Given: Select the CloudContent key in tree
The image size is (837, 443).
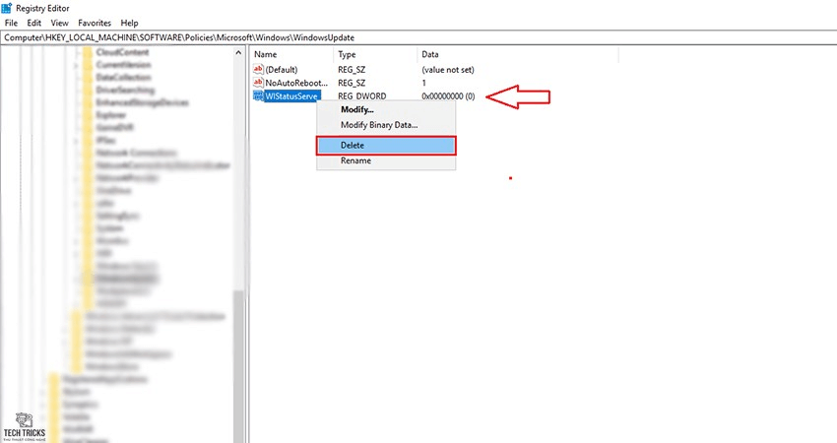Looking at the screenshot, I should [x=122, y=52].
